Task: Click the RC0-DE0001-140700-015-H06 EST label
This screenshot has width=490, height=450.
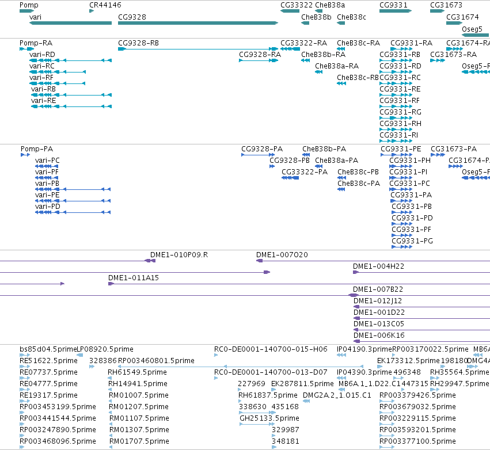Action: [x=271, y=349]
